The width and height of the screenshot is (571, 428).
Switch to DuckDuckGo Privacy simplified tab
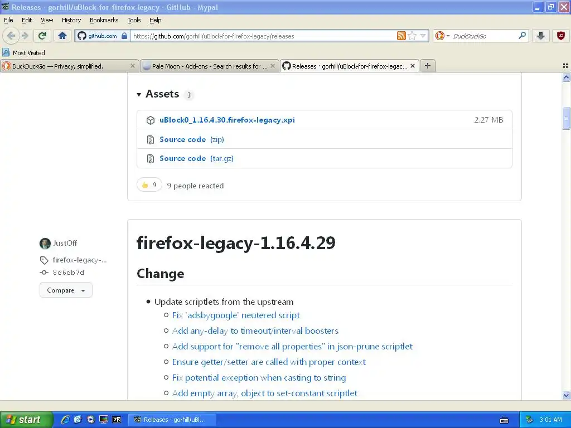(70, 66)
